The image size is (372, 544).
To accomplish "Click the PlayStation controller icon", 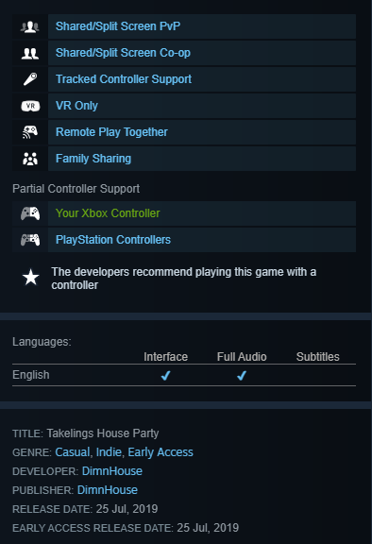I will click(30, 240).
